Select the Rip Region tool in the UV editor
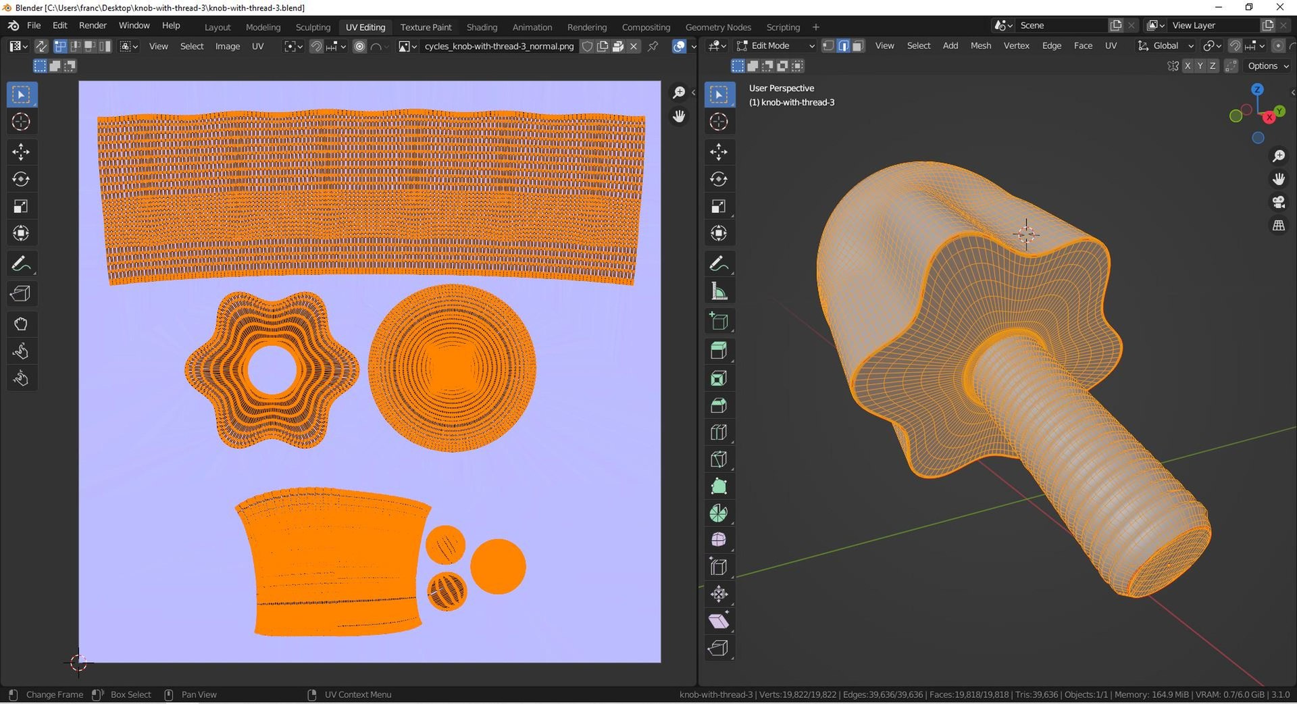Image resolution: width=1297 pixels, height=704 pixels. click(x=21, y=294)
